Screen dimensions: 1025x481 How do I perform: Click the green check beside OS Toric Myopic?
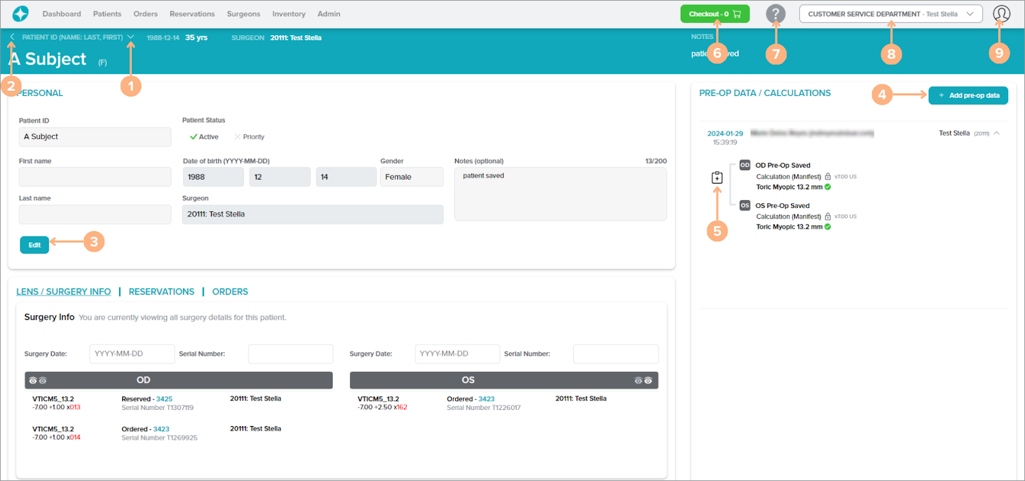(828, 226)
